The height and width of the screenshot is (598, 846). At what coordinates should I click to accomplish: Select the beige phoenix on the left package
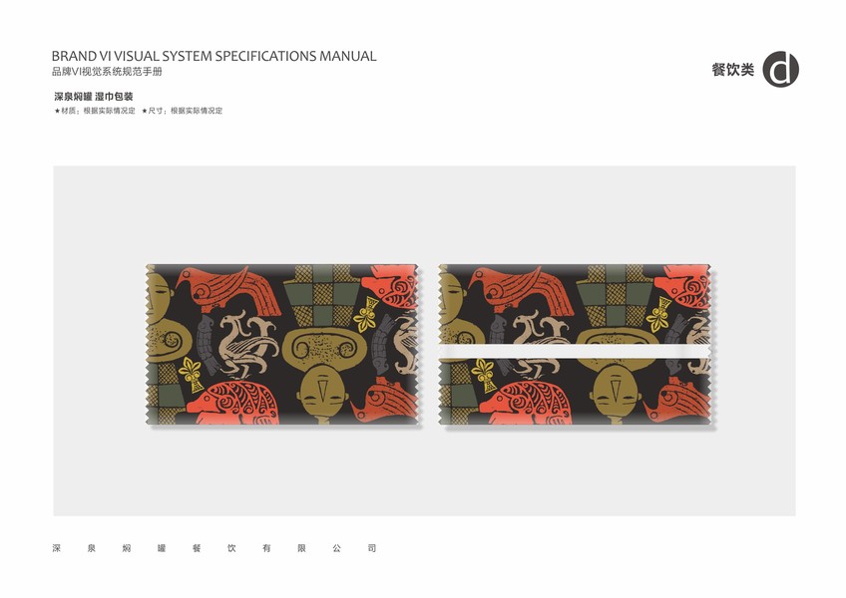pos(248,343)
